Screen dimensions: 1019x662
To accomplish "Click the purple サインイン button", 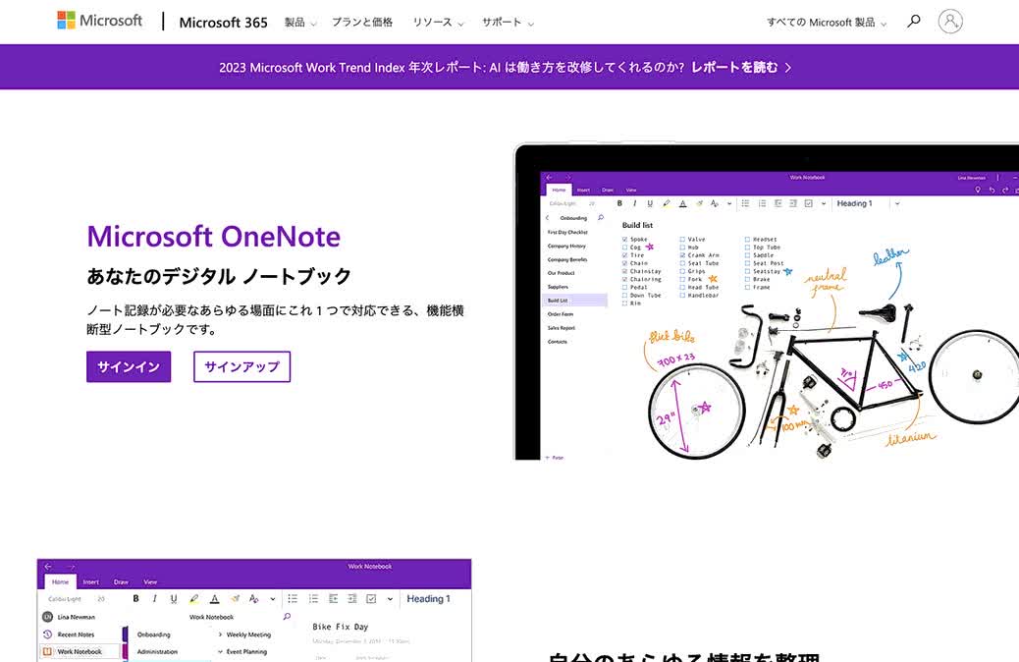I will pos(129,366).
